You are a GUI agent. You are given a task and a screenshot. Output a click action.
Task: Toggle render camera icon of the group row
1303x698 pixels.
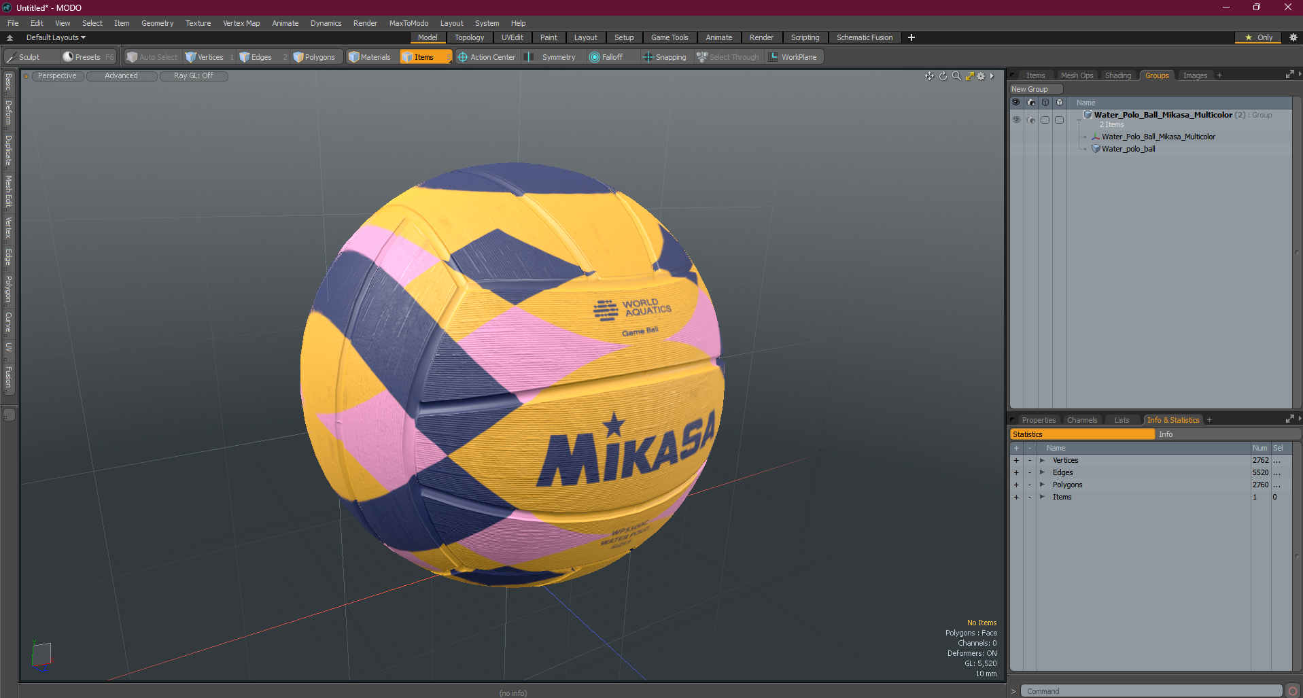(1031, 120)
